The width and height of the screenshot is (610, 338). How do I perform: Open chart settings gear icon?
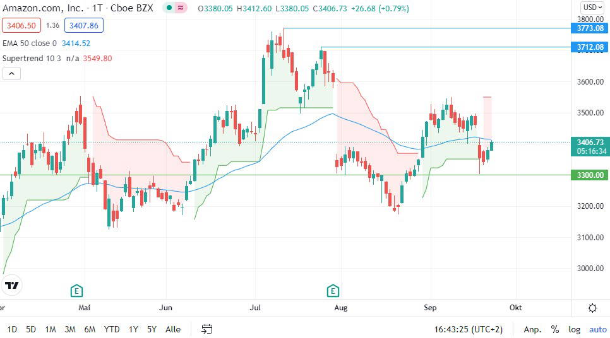[592, 308]
